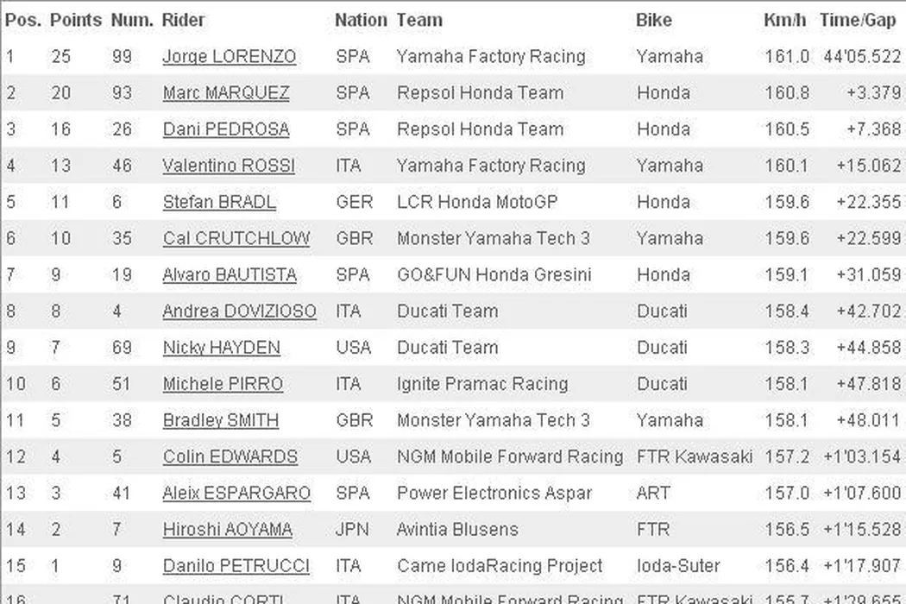Click Cal CRUTCHLOW rider link
Screen dimensions: 906x604
click(236, 238)
